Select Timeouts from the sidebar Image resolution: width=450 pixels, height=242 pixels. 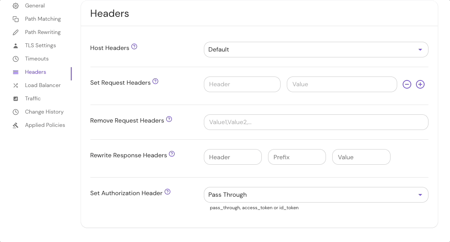[x=37, y=59]
